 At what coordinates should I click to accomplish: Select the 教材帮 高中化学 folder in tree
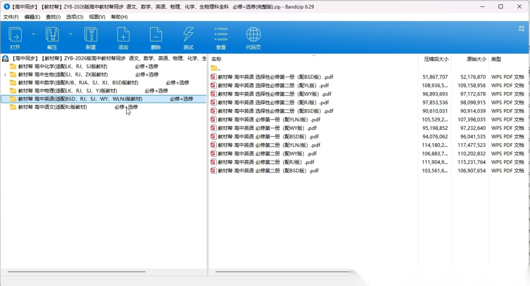point(62,67)
